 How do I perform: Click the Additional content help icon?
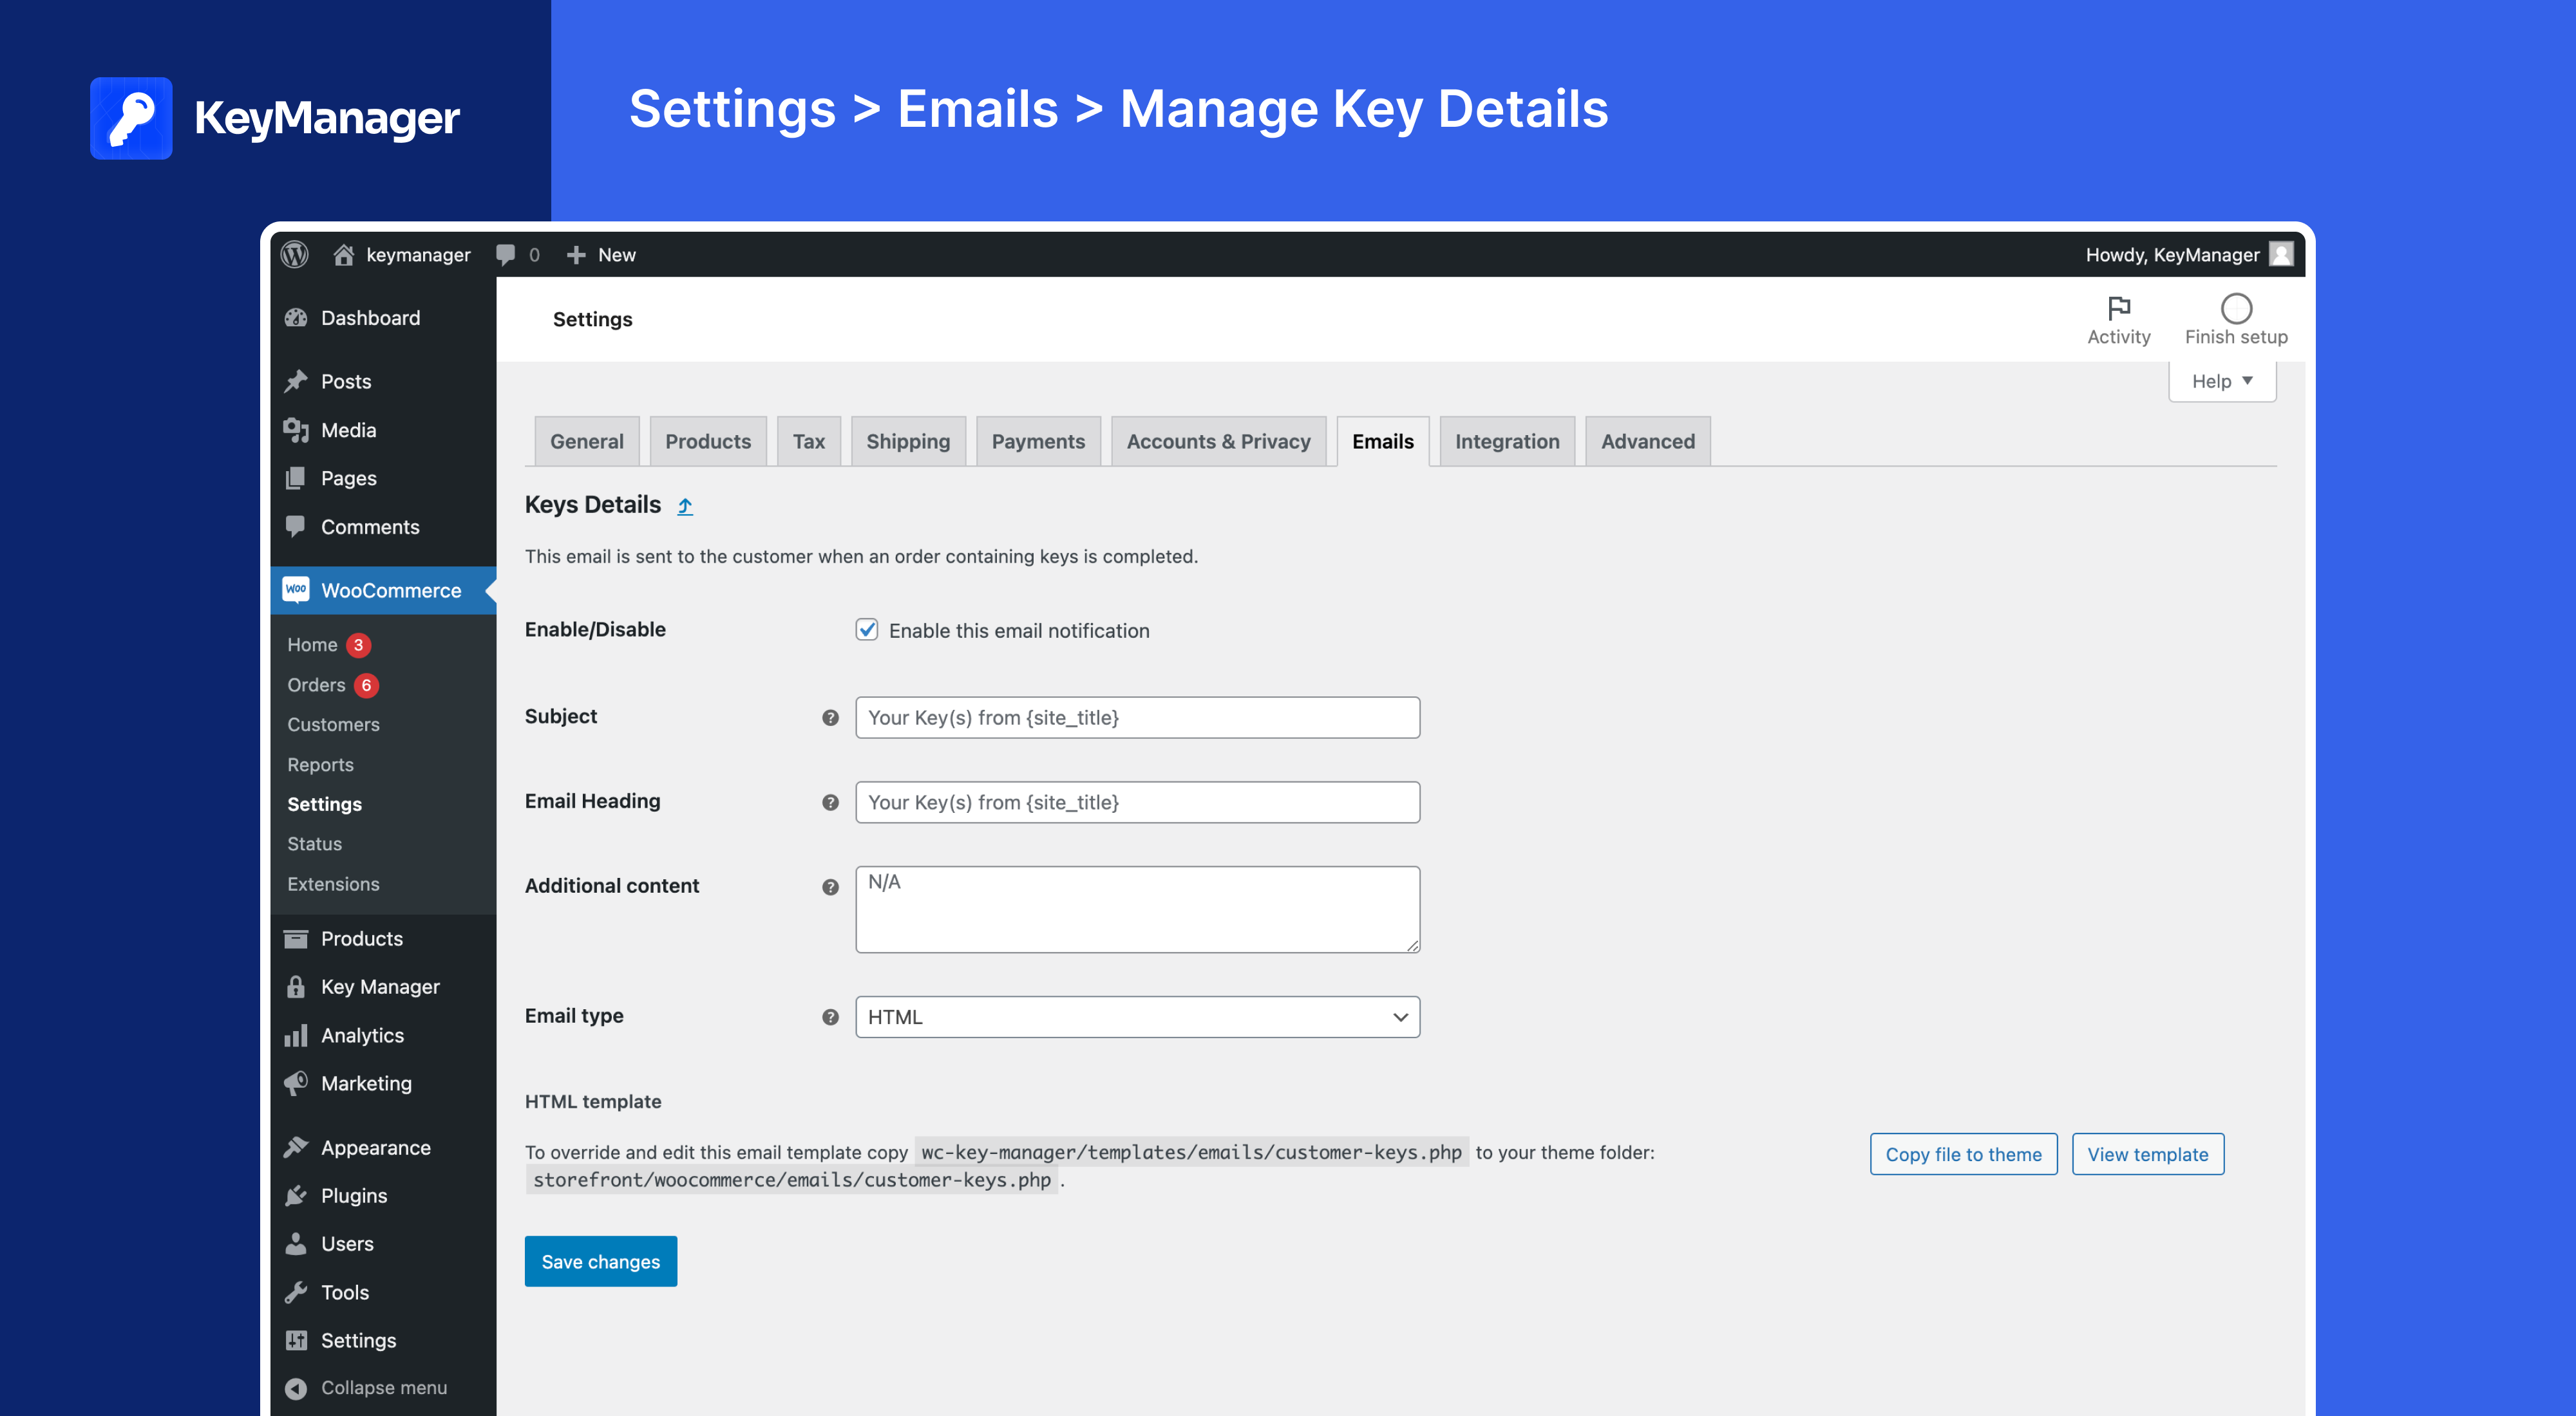pyautogui.click(x=830, y=888)
